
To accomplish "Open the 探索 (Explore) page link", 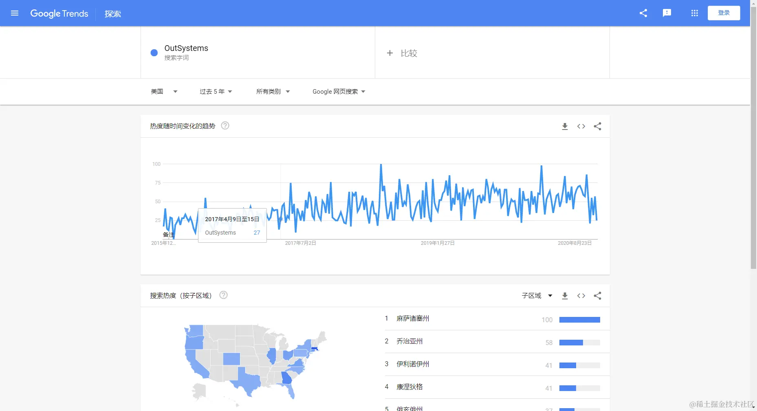I will click(113, 14).
